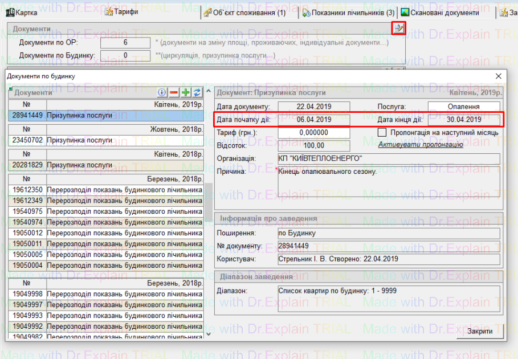Click the green plus add document icon
This screenshot has width=518, height=359.
186,92
